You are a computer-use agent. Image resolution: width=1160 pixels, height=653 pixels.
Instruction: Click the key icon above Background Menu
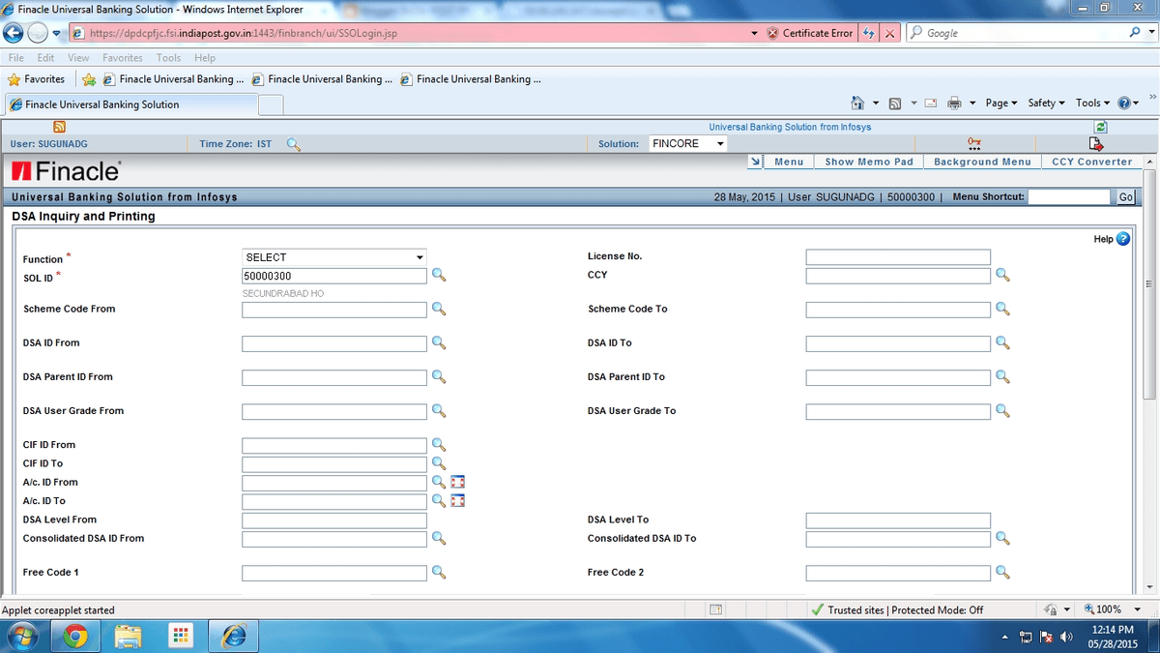pyautogui.click(x=974, y=144)
